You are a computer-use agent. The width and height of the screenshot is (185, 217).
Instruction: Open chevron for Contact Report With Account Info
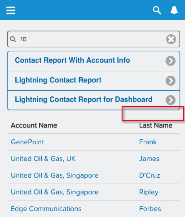point(171,61)
